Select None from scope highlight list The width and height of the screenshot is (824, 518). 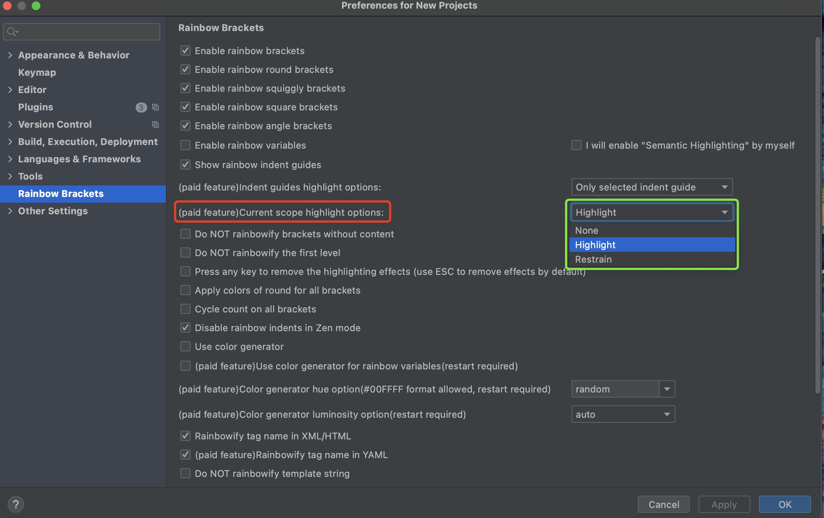point(652,231)
